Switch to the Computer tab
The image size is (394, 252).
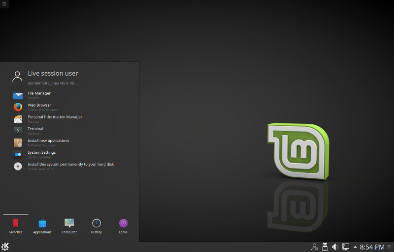[x=69, y=226]
